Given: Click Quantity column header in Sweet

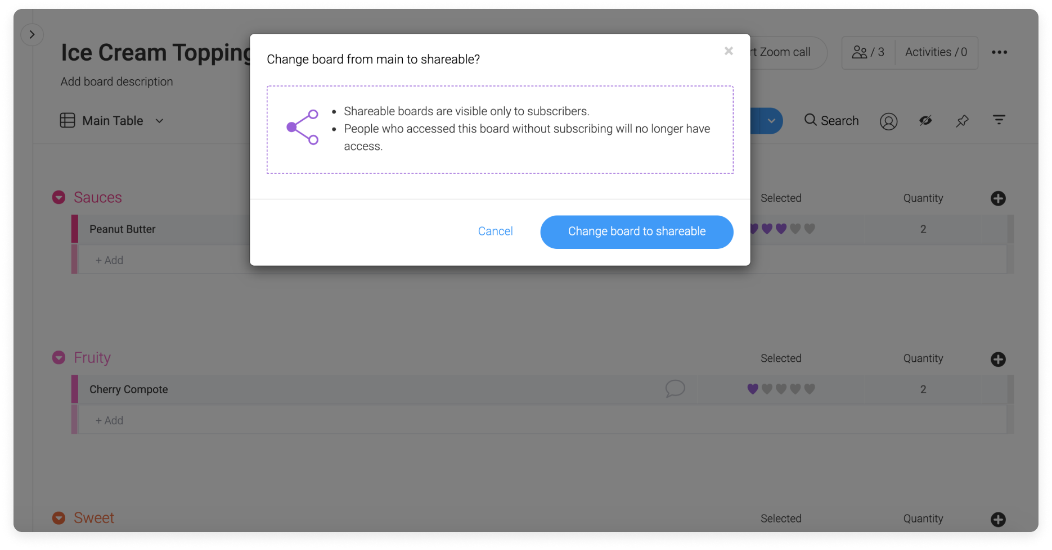Looking at the screenshot, I should (923, 519).
